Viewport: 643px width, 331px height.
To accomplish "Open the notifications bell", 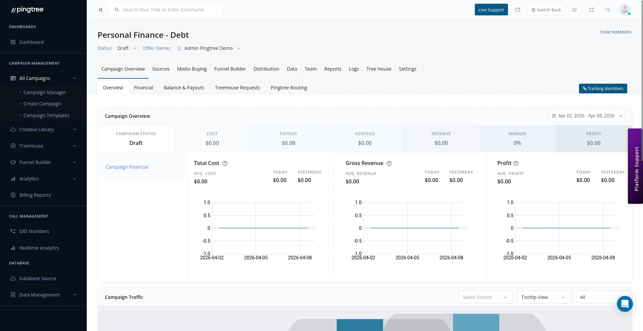I will (575, 10).
